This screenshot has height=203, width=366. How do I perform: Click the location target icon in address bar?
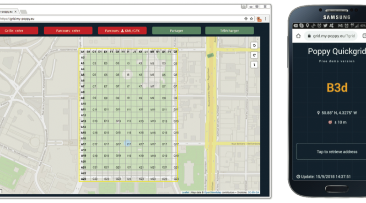pos(246,19)
